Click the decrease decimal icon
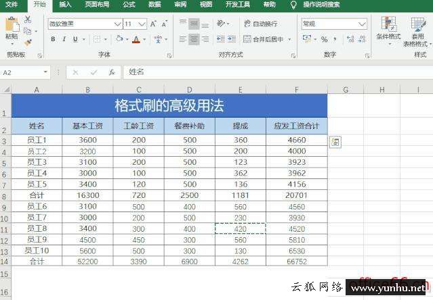This screenshot has height=300, width=433. click(x=362, y=39)
